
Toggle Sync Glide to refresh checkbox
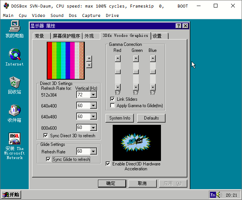pos(48,159)
